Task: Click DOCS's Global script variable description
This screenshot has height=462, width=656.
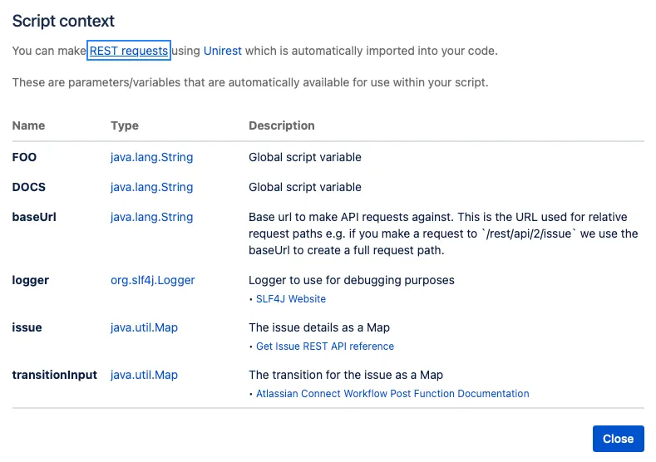Action: point(305,187)
